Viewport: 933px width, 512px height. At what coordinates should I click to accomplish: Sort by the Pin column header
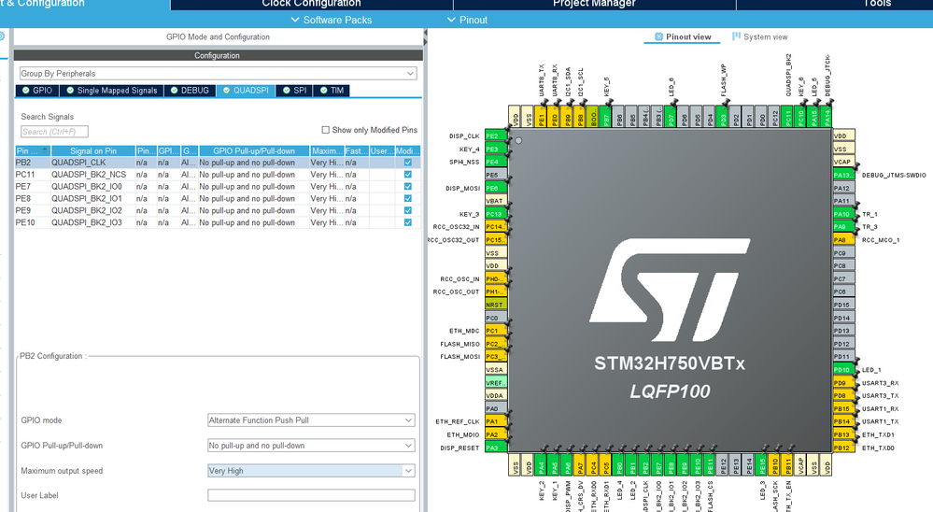coord(33,150)
